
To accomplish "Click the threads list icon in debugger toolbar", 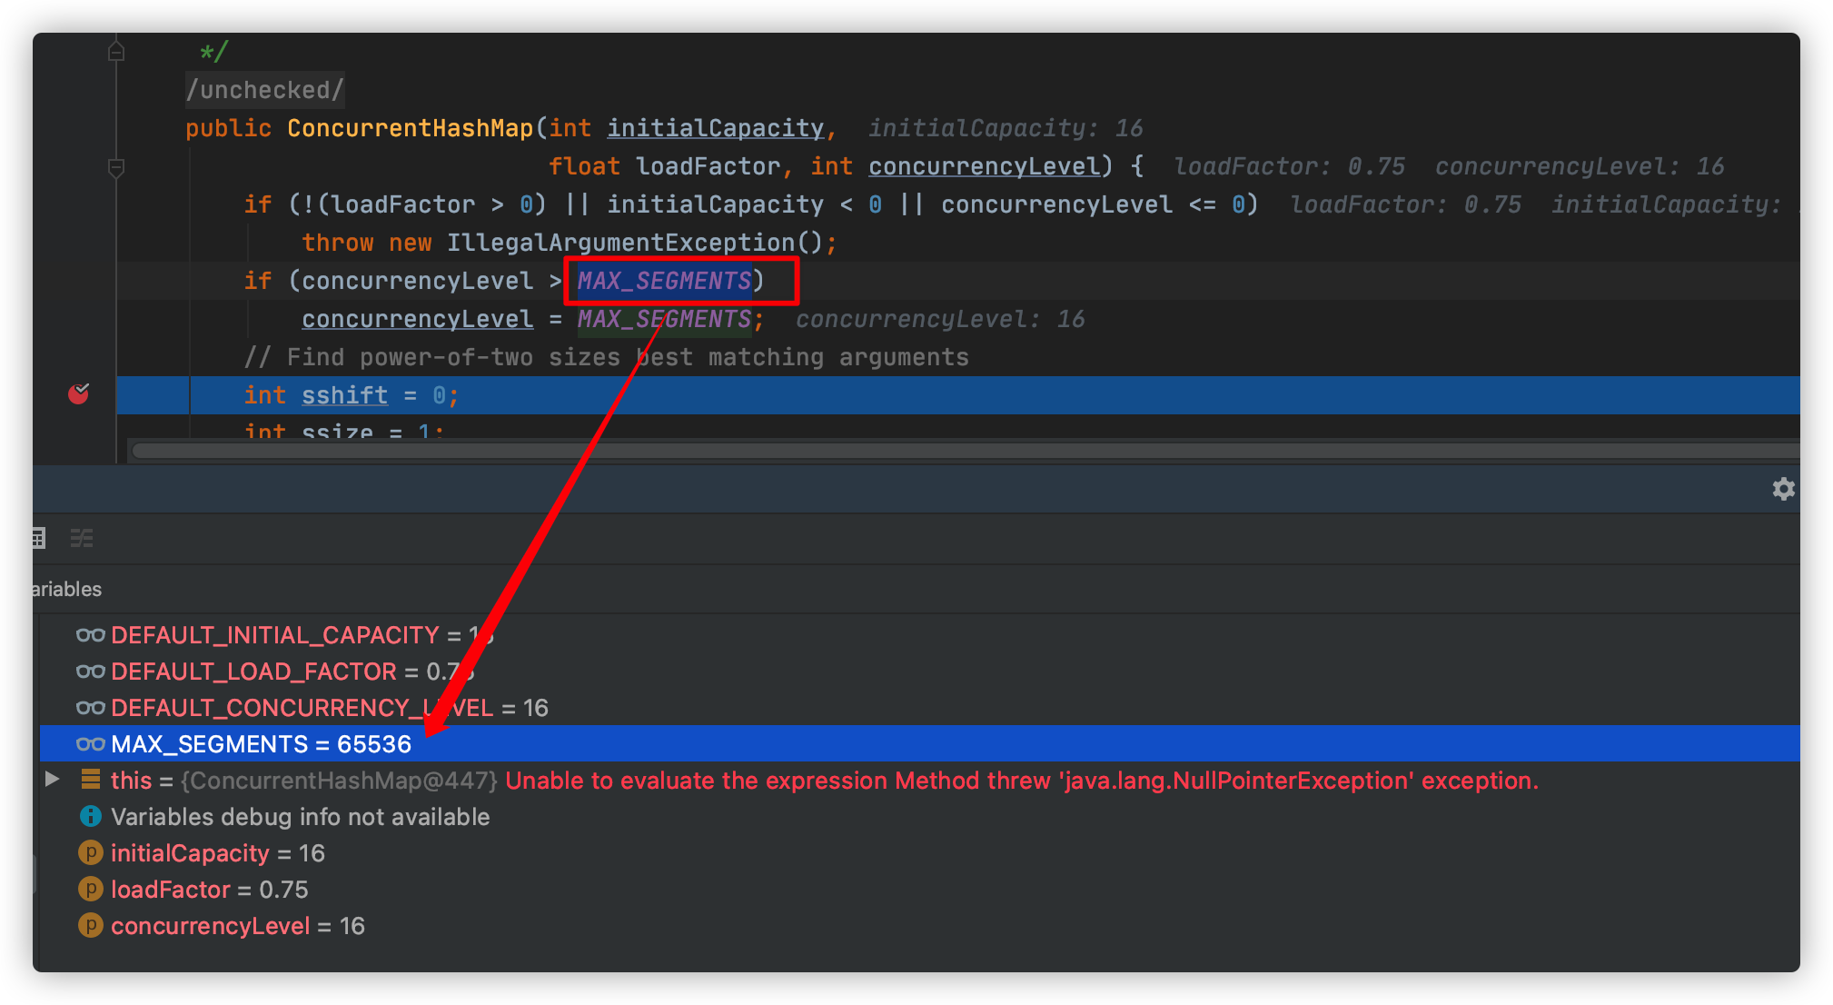I will click(82, 538).
